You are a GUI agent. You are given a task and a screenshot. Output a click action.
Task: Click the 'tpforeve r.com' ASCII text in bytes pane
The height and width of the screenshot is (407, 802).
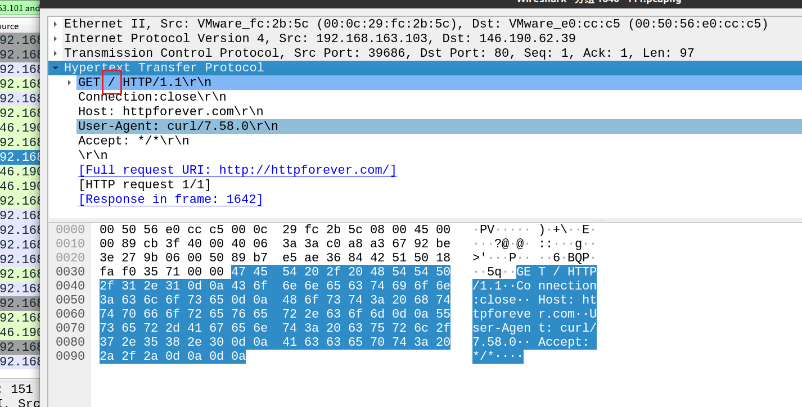click(534, 314)
